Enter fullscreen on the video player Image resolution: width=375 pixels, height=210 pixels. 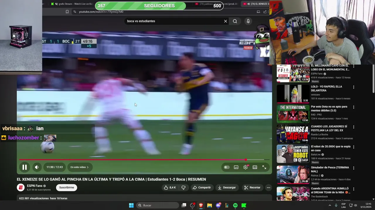(264, 167)
